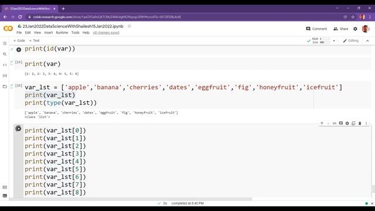Mirror cell in tab icon
This screenshot has height=211, width=375.
(x=353, y=123)
